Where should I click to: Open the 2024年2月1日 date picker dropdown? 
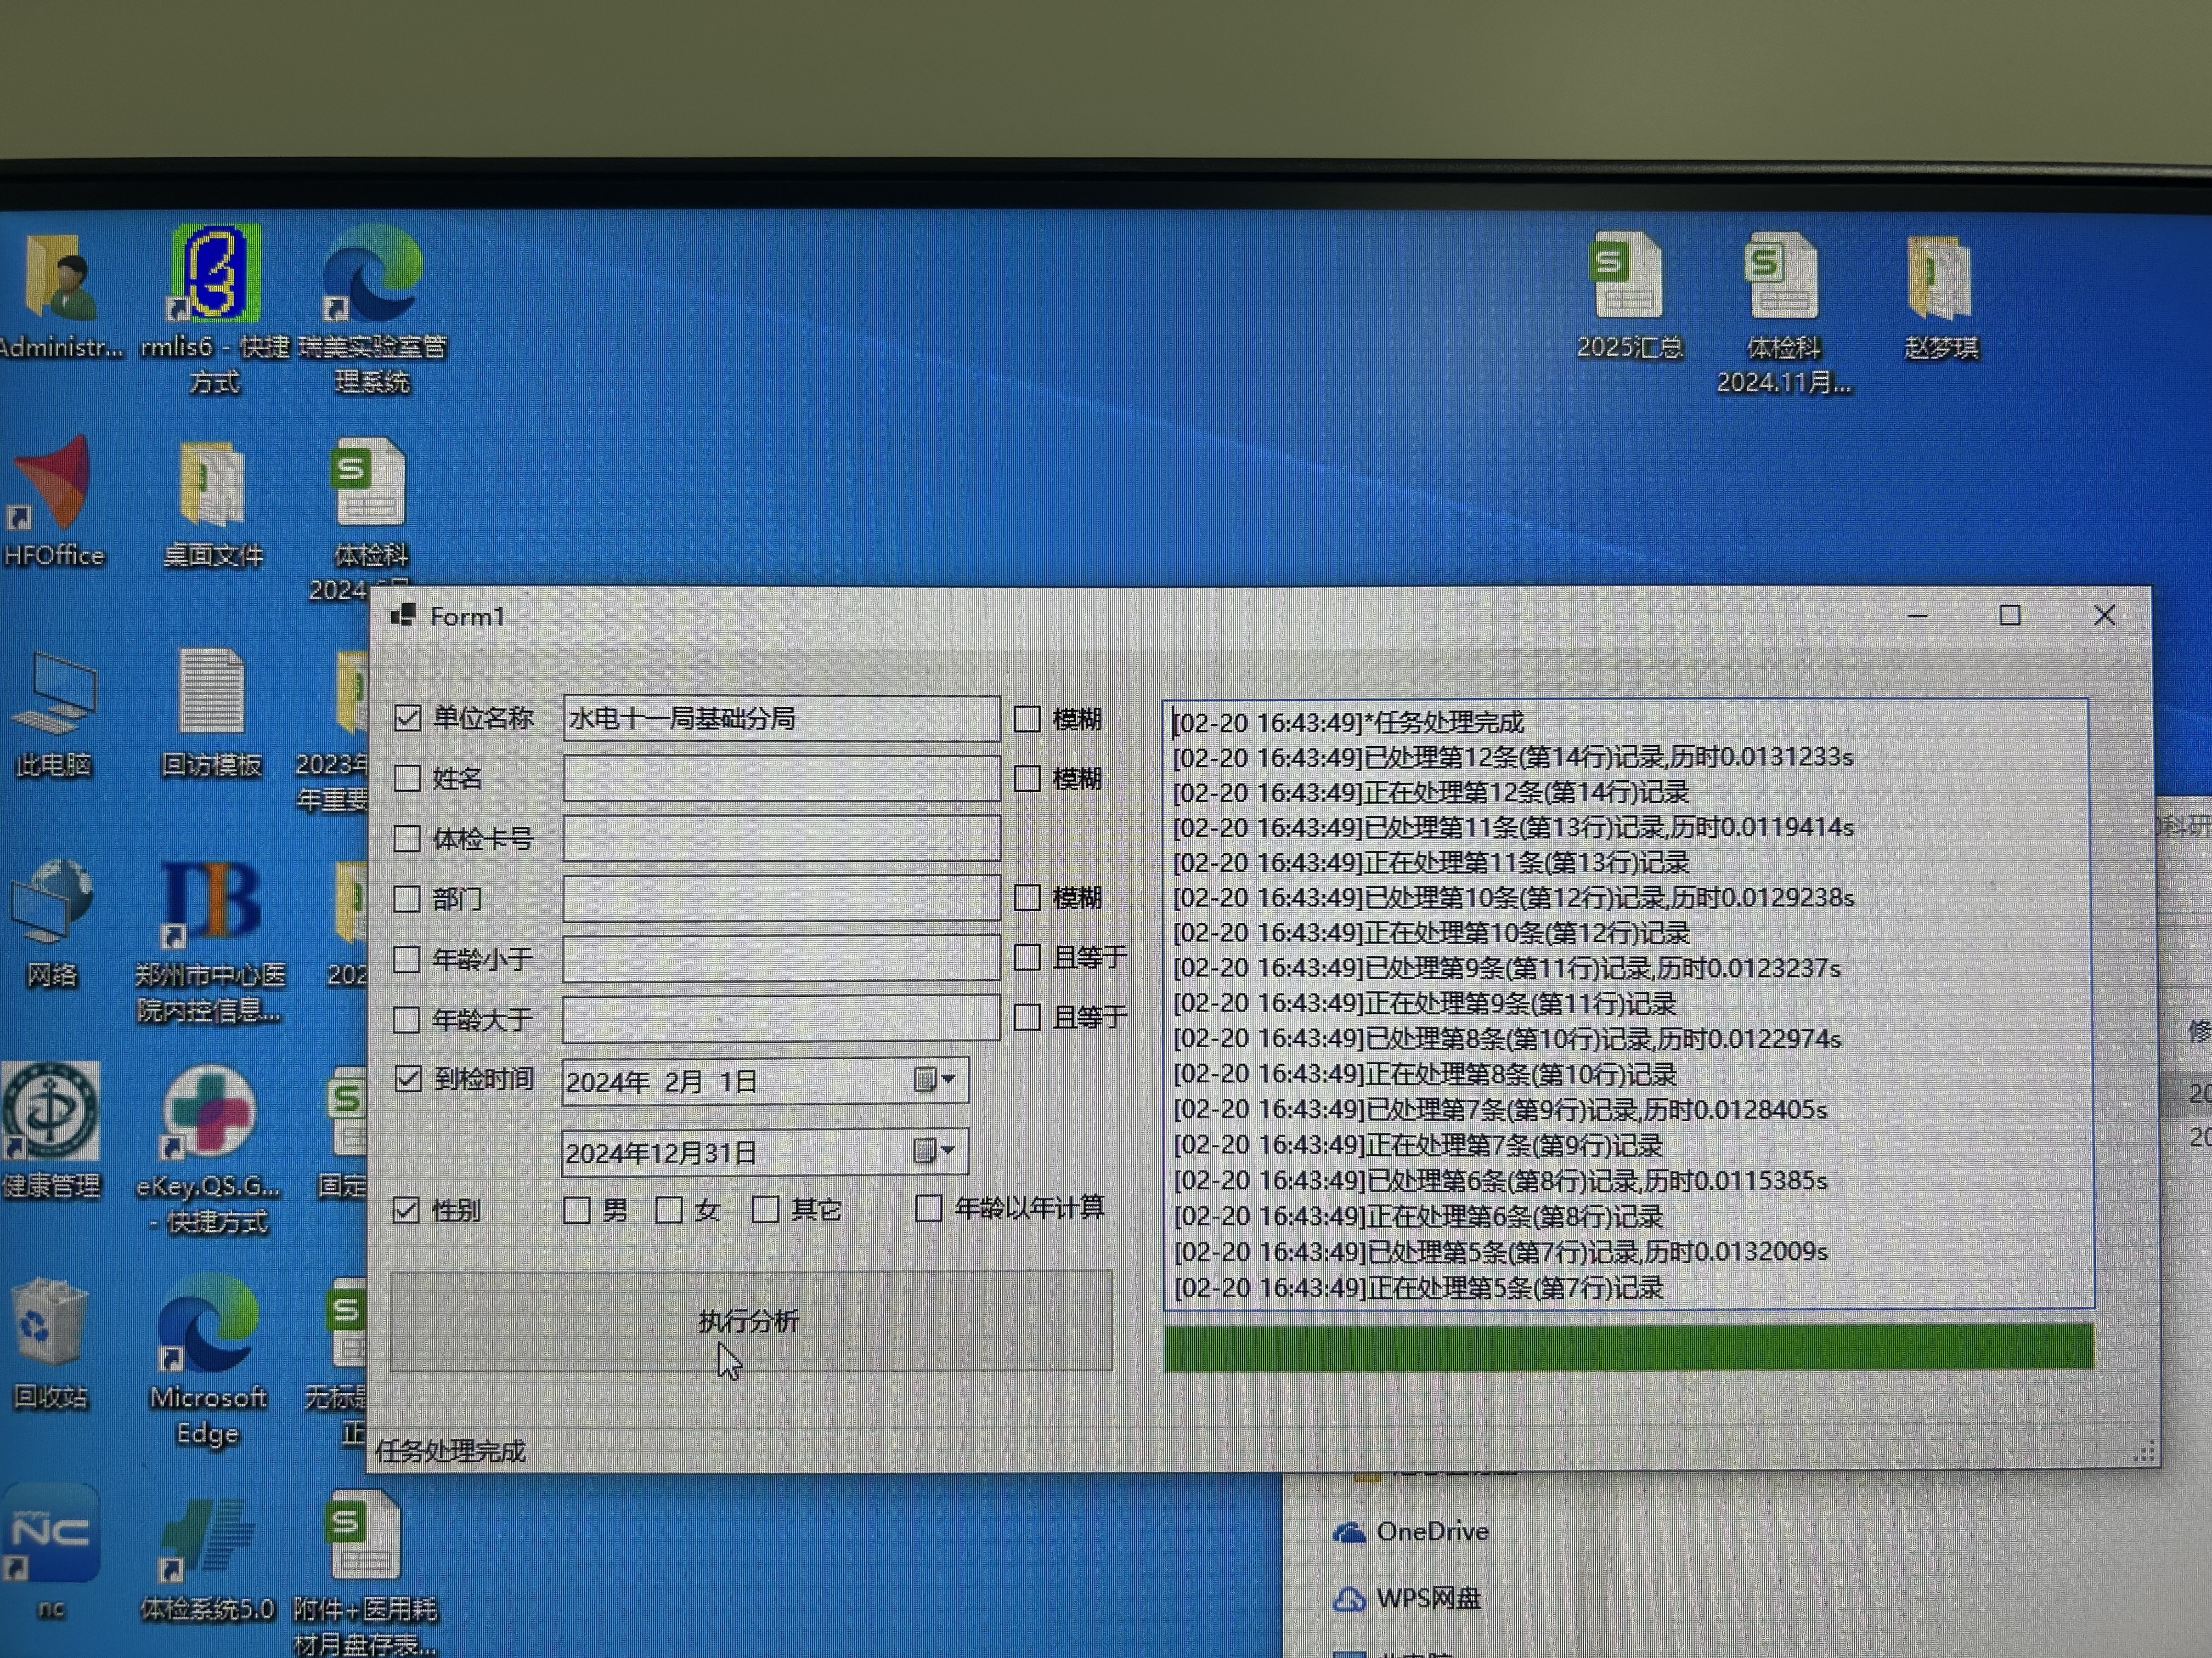(936, 1080)
